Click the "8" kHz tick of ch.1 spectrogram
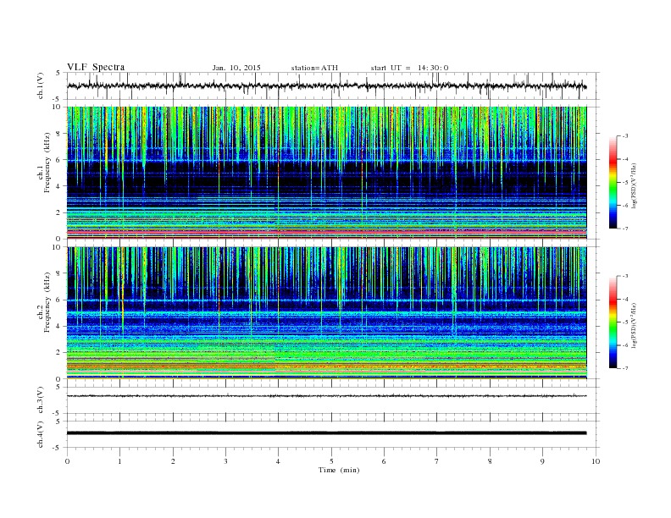Viewport: 671px width, 518px height. pyautogui.click(x=58, y=134)
